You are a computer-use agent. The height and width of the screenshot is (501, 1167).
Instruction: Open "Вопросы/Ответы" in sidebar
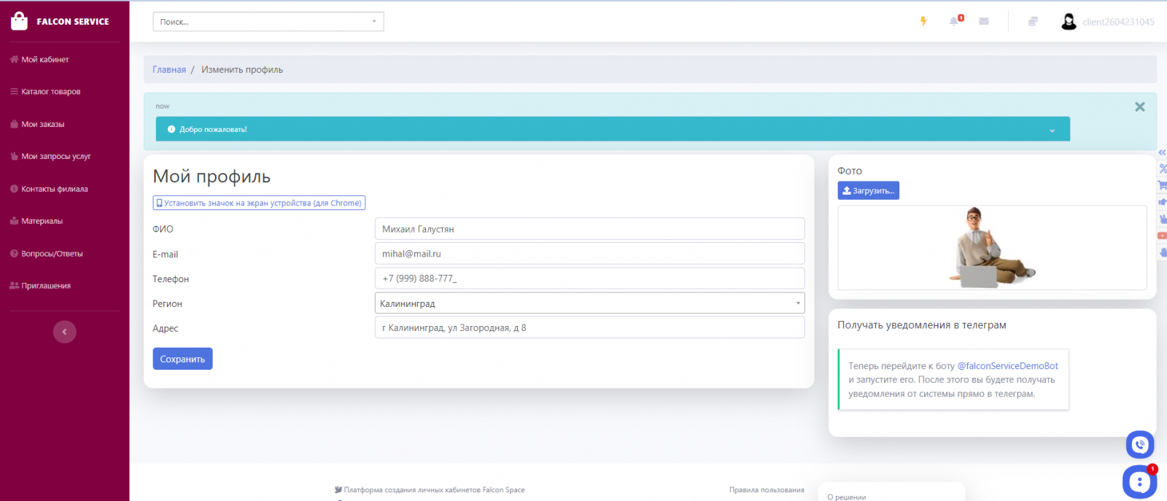[47, 254]
